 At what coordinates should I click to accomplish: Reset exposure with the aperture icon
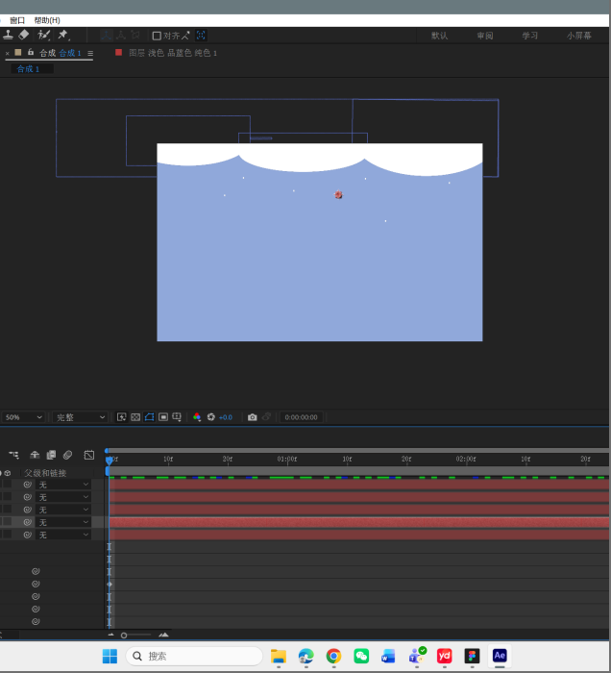point(211,417)
